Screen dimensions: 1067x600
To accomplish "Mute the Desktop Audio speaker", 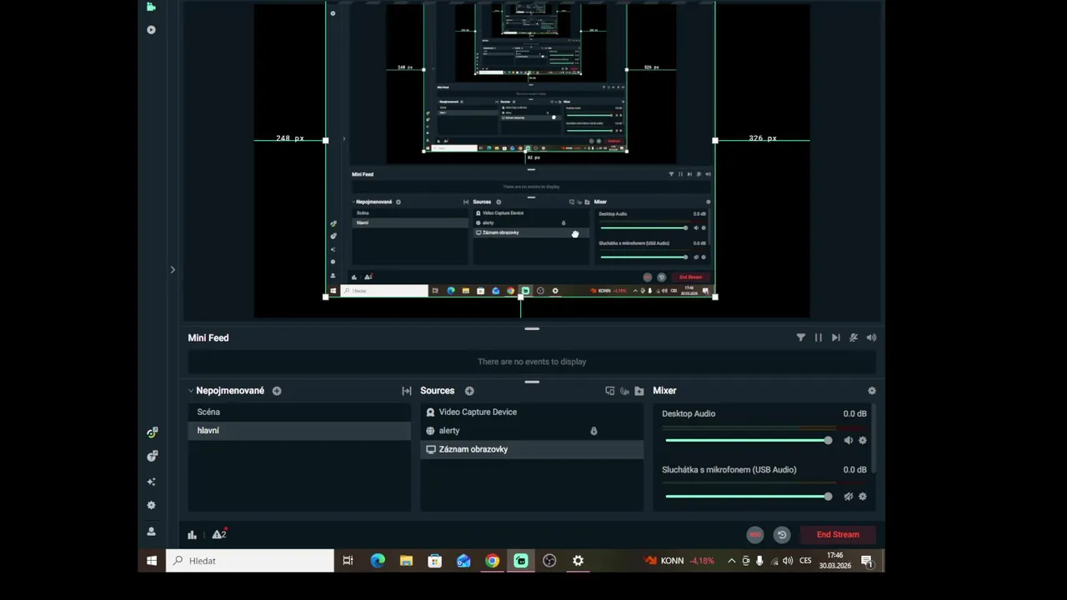I will coord(849,440).
